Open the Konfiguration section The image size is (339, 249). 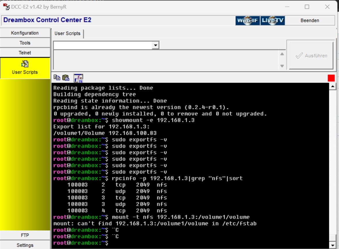(25, 33)
